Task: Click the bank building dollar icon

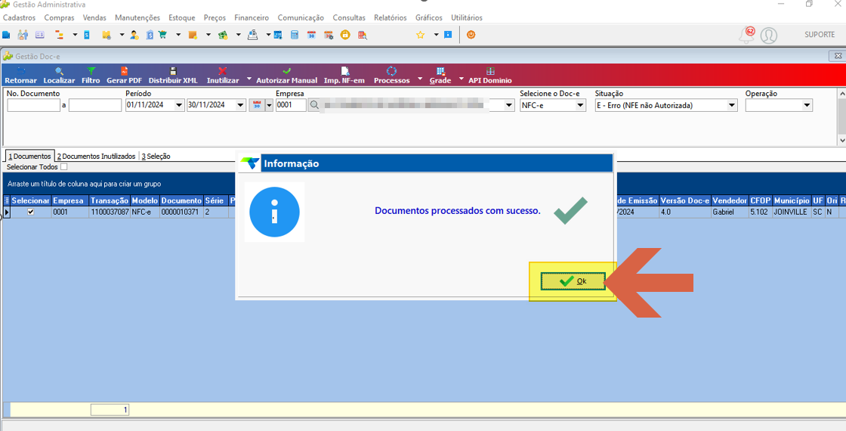Action: pyautogui.click(x=150, y=35)
